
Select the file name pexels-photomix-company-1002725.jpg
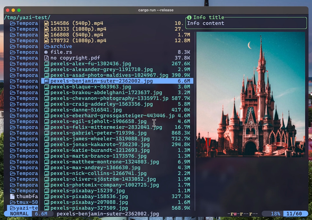pyautogui.click(x=105, y=185)
